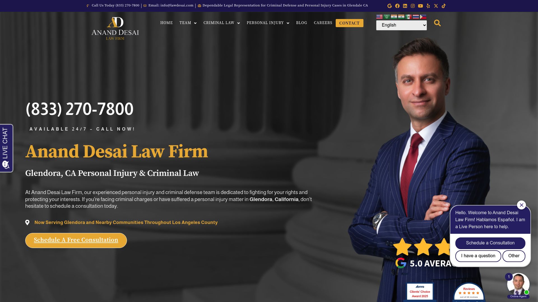Click Schedule A Free Consultation button

(x=76, y=240)
